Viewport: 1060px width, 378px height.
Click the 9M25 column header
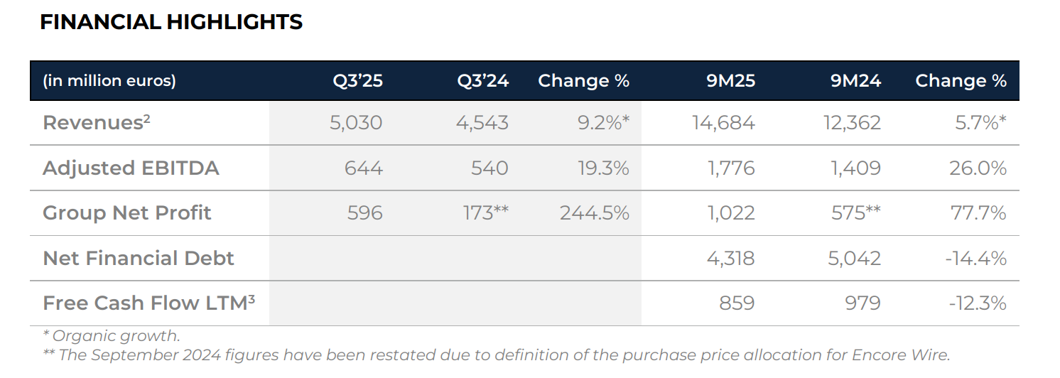[730, 81]
